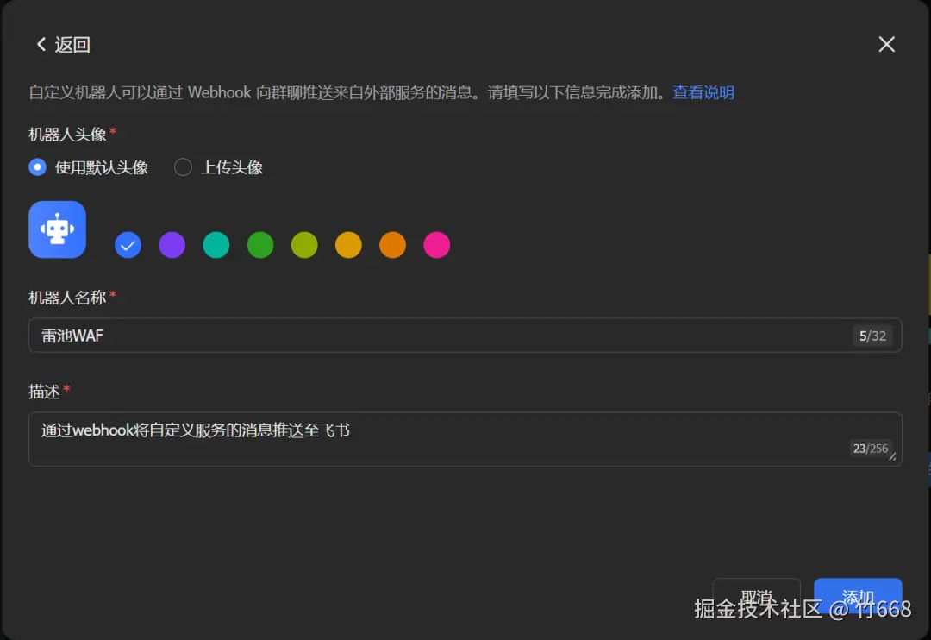Choose the green avatar color
This screenshot has height=640, width=931.
[259, 245]
